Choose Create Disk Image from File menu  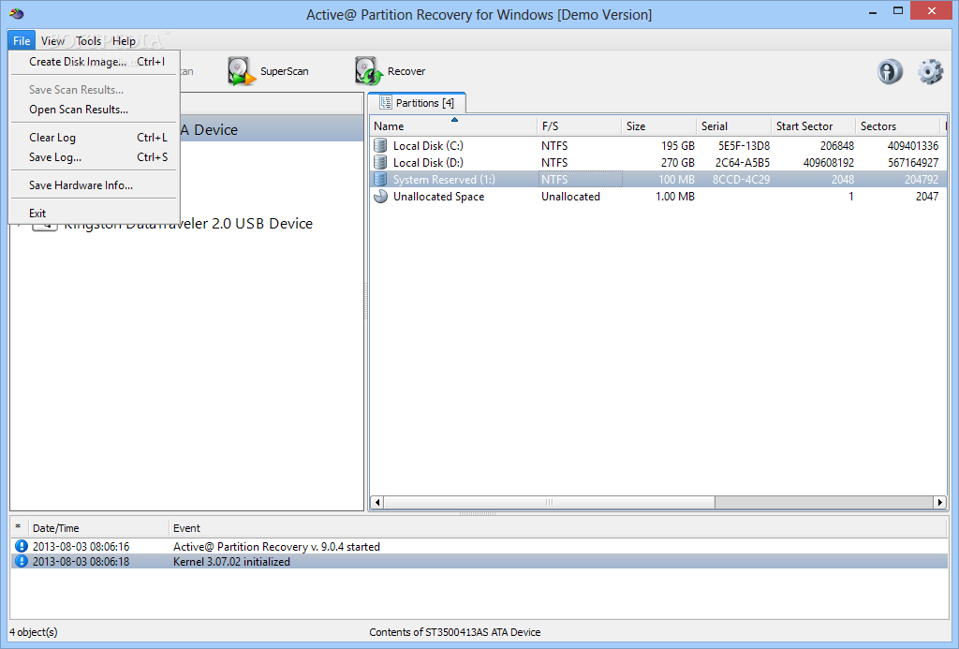click(x=95, y=62)
